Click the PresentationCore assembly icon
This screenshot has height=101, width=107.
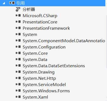(18, 22)
